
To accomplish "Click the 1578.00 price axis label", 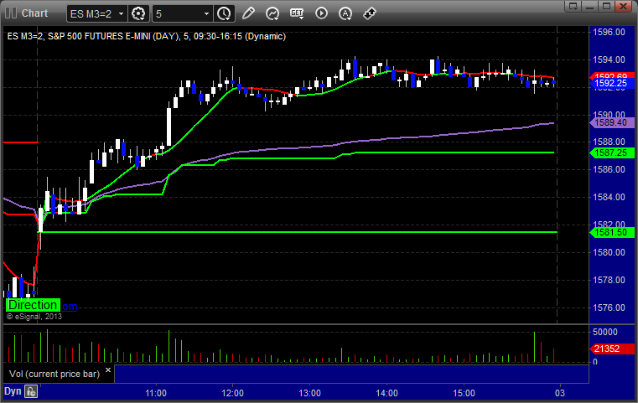I will tap(609, 280).
